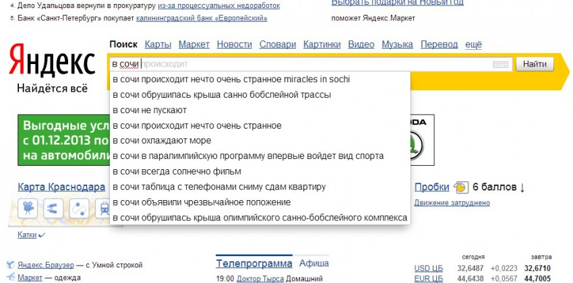Open the Телепрограмма link
The width and height of the screenshot is (573, 283).
point(254,263)
